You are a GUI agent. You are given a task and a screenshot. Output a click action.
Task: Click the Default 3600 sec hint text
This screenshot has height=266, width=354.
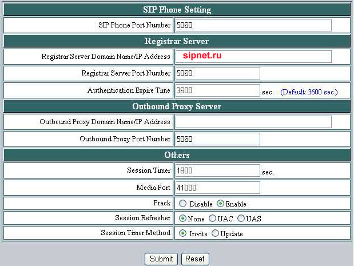pyautogui.click(x=309, y=92)
